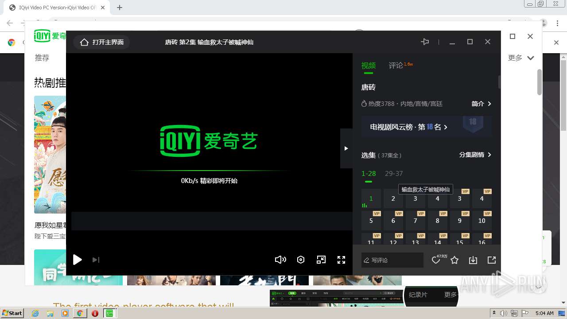This screenshot has width=567, height=319.
Task: Select episode 2
Action: point(393,198)
